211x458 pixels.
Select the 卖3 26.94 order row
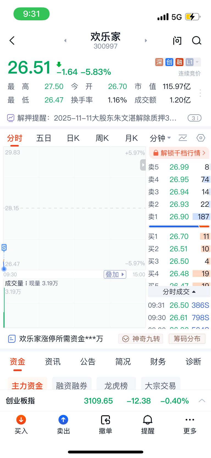(x=179, y=192)
